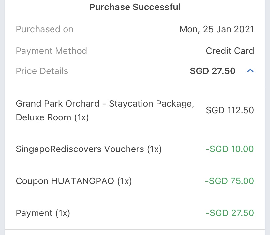Click the Staycation Package text
This screenshot has width=270, height=235.
click(x=151, y=104)
